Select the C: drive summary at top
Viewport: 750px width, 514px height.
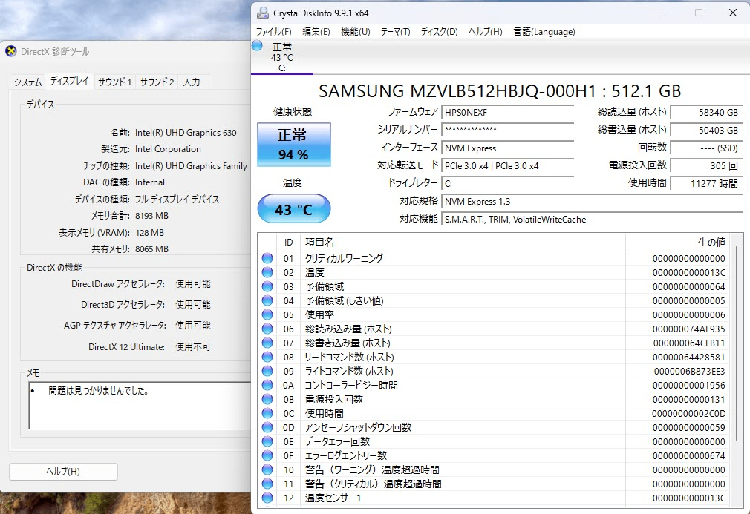(x=281, y=57)
